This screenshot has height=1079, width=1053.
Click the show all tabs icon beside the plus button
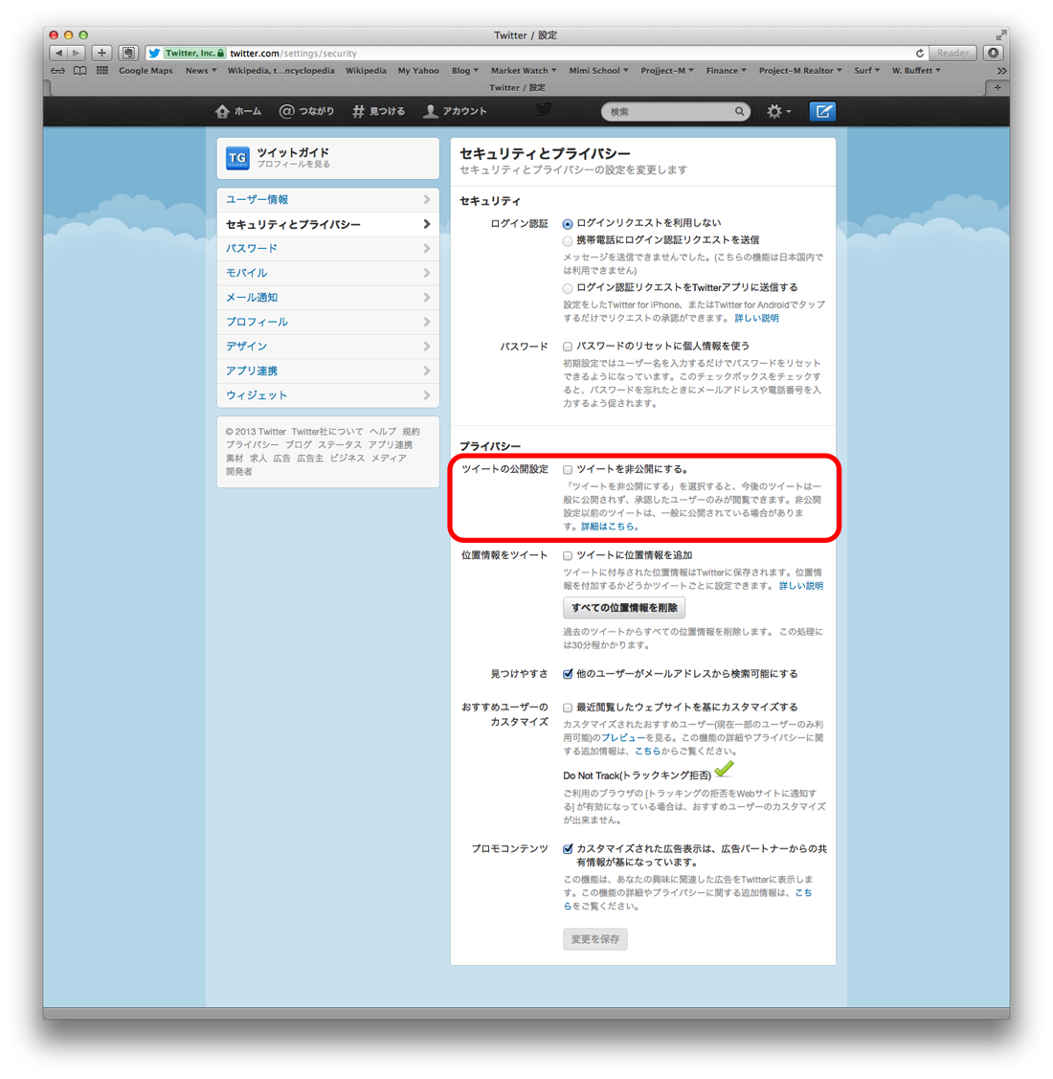pos(128,53)
